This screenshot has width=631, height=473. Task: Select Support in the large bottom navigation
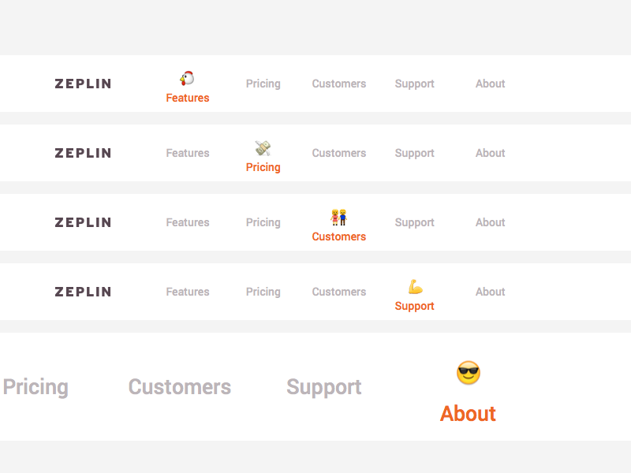pos(323,386)
